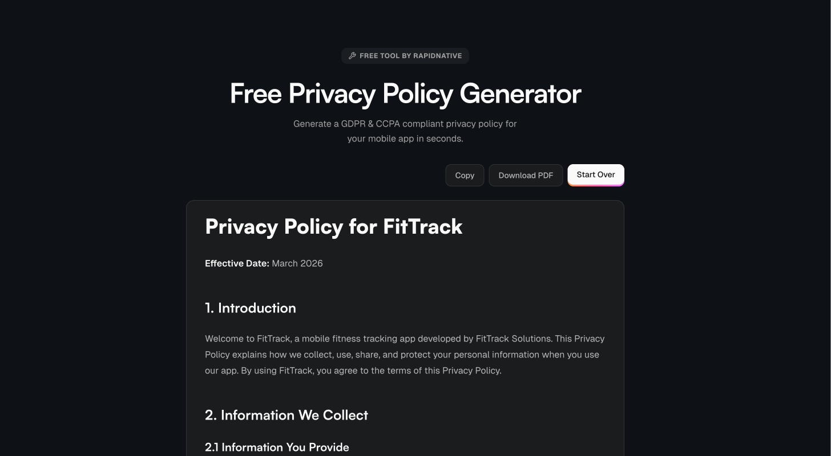Click the March 2026 date text

pos(297,263)
